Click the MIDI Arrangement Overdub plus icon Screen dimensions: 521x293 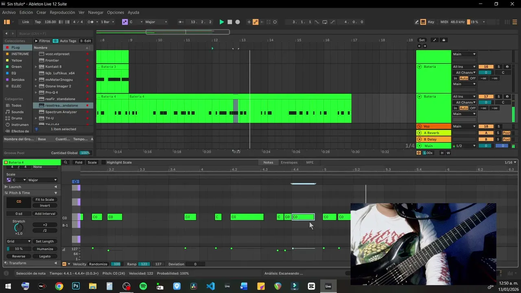coord(249,22)
